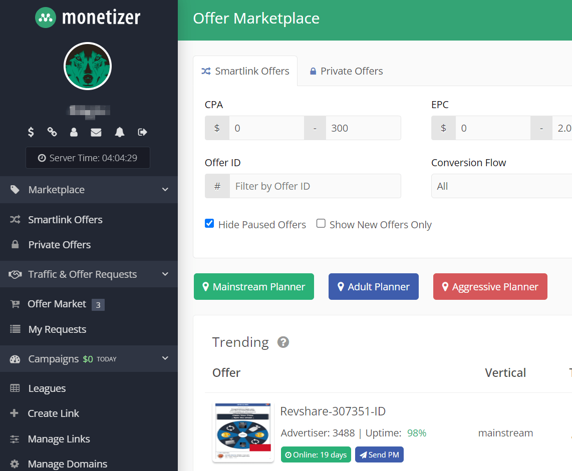Click the 98% uptime value
The width and height of the screenshot is (572, 471).
click(417, 433)
